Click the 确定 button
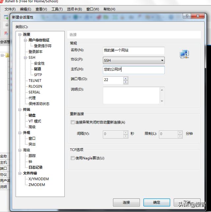This screenshot has width=211, height=212. (x=157, y=202)
